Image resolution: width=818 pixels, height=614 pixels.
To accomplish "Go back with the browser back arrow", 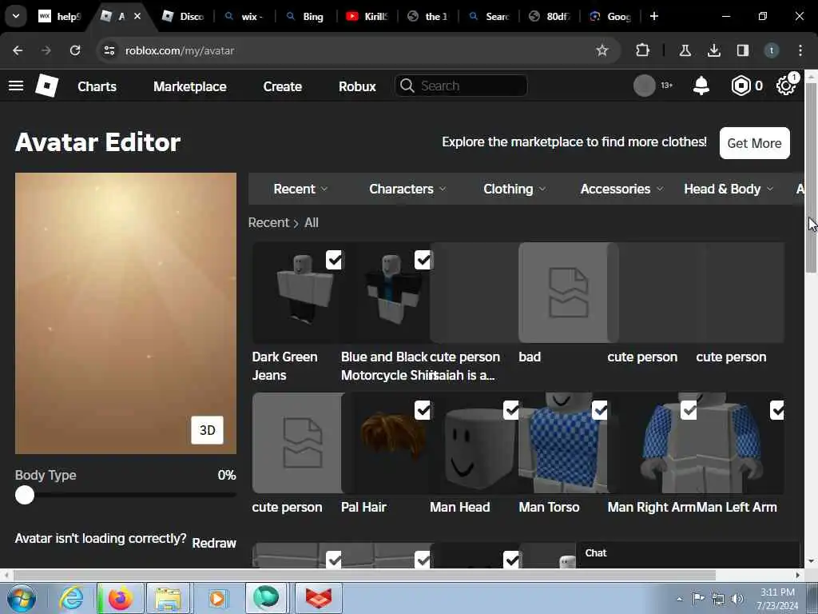I will pyautogui.click(x=18, y=50).
